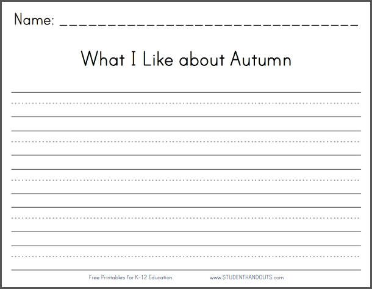This screenshot has height=289, width=372.
Task: Click the dotted midline of the third writing row
Action: 186,180
